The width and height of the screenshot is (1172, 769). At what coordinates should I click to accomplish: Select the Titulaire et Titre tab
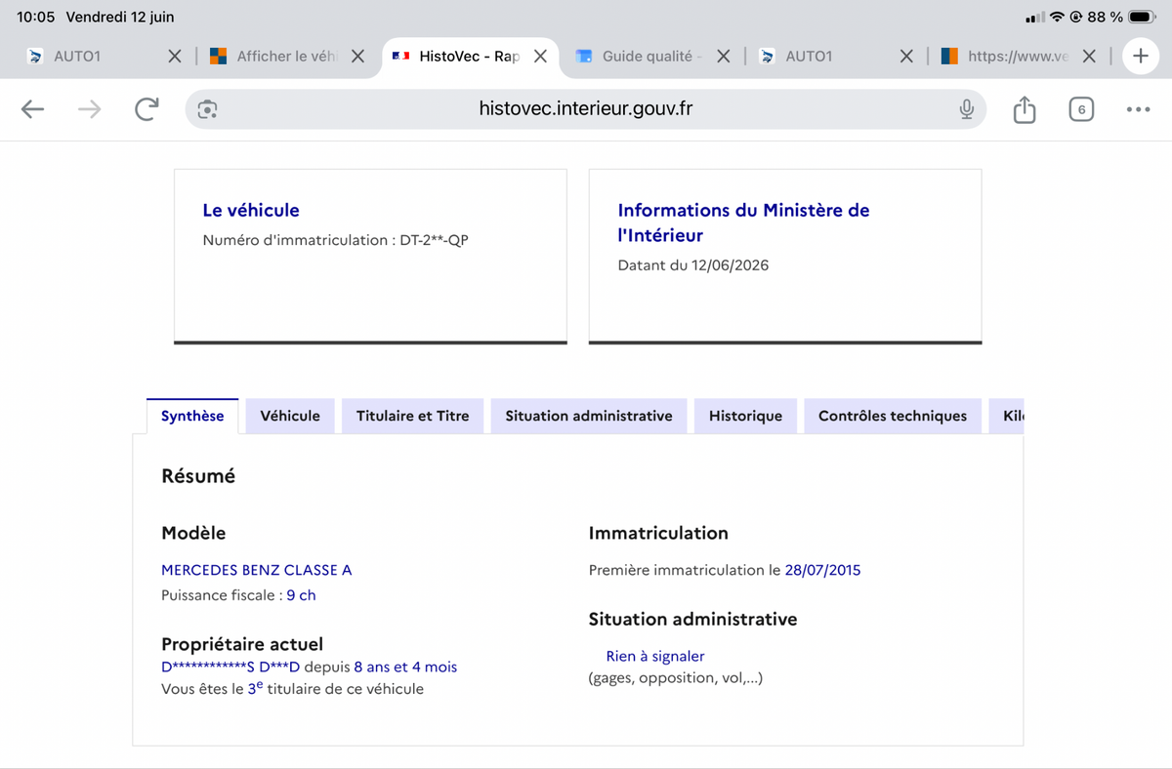pyautogui.click(x=412, y=416)
